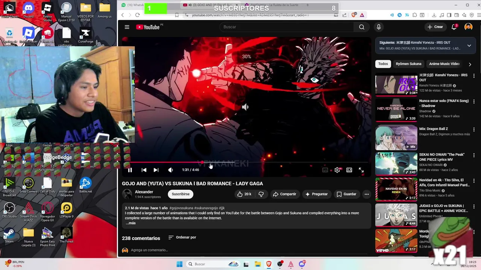Select the Todos filter chip
This screenshot has width=481, height=270.
click(383, 64)
